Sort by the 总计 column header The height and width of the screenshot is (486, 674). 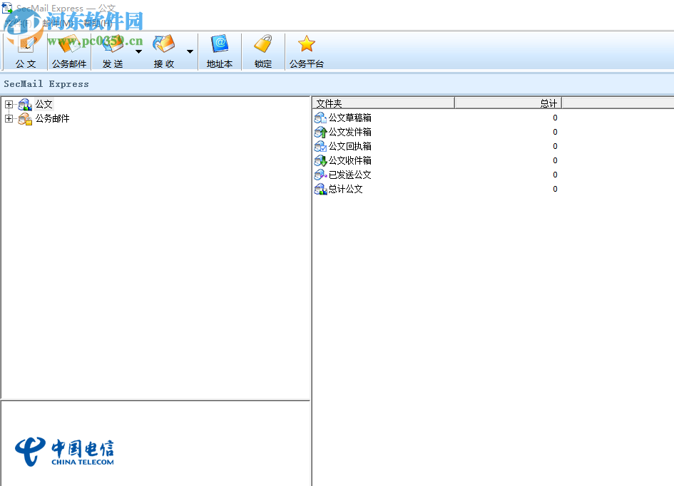point(509,103)
